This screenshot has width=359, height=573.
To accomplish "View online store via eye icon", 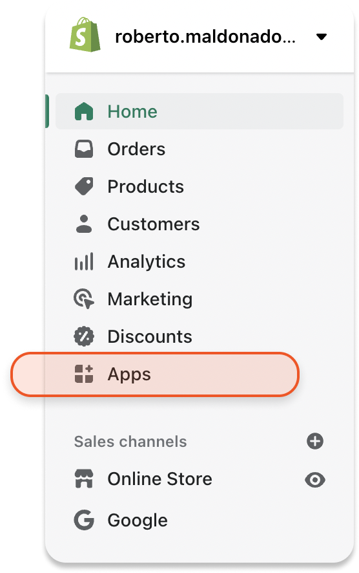I will tap(315, 480).
